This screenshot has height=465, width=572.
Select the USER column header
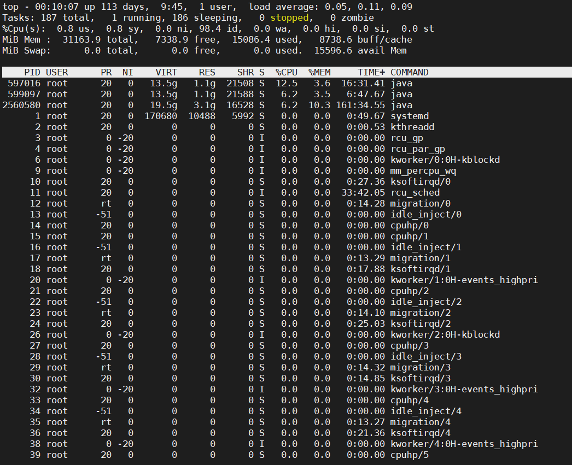coord(57,73)
